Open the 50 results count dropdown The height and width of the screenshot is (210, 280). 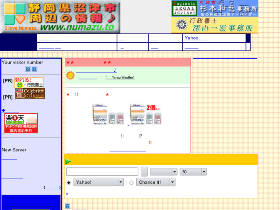click(193, 172)
